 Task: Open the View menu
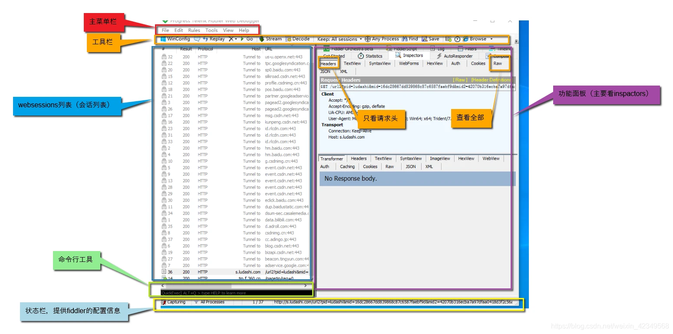(228, 30)
